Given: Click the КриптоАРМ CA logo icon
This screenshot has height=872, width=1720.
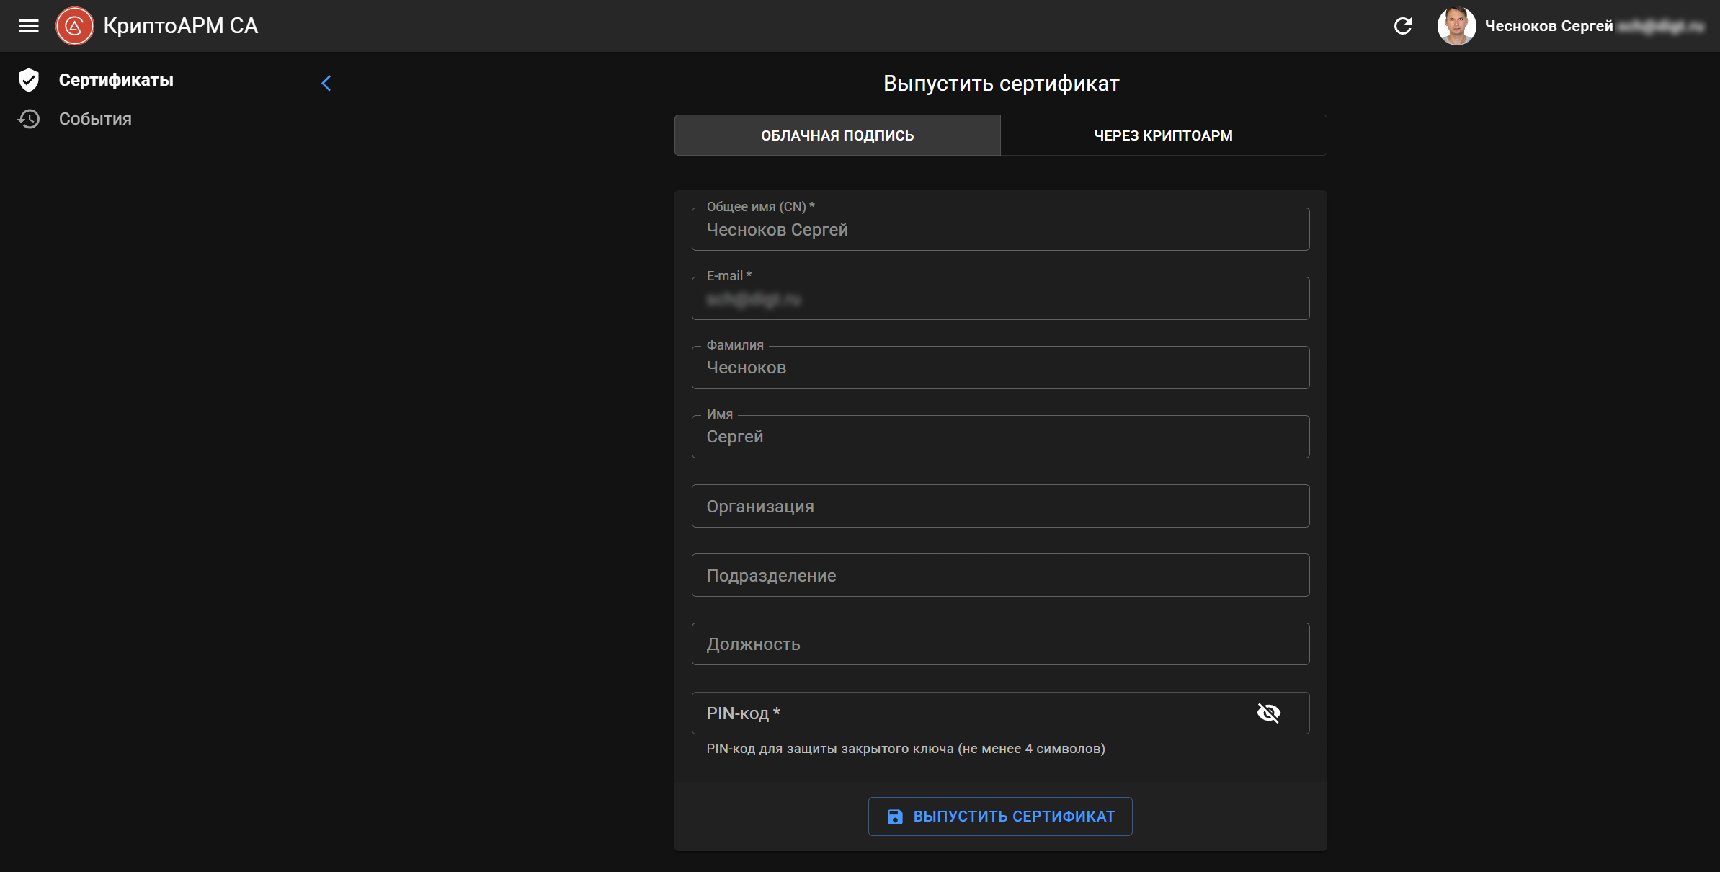Looking at the screenshot, I should tap(75, 26).
